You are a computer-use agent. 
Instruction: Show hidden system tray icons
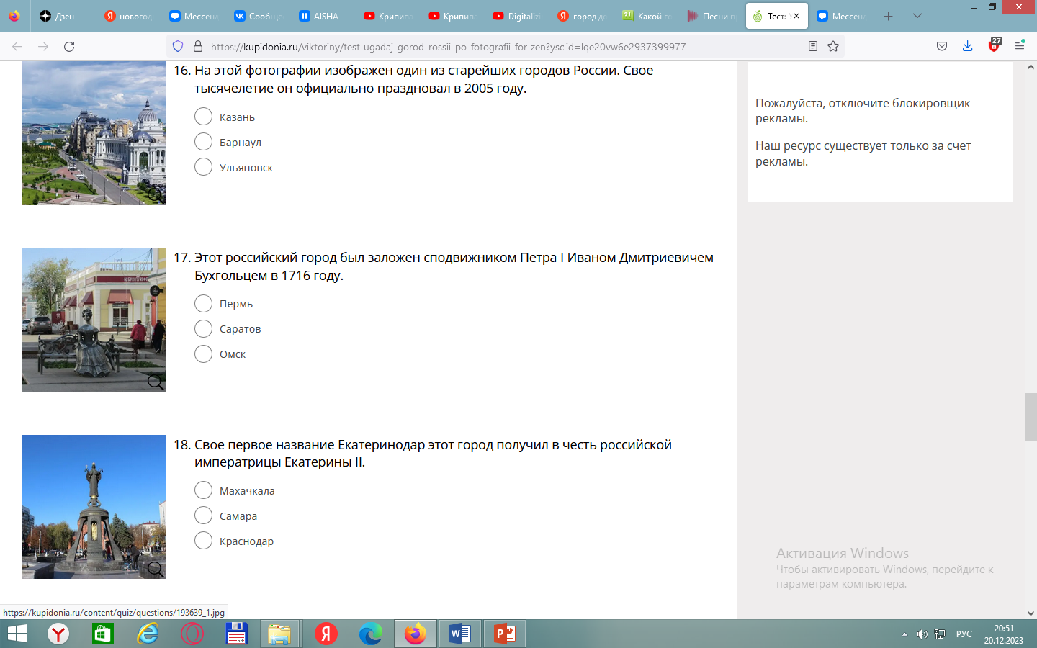[904, 634]
